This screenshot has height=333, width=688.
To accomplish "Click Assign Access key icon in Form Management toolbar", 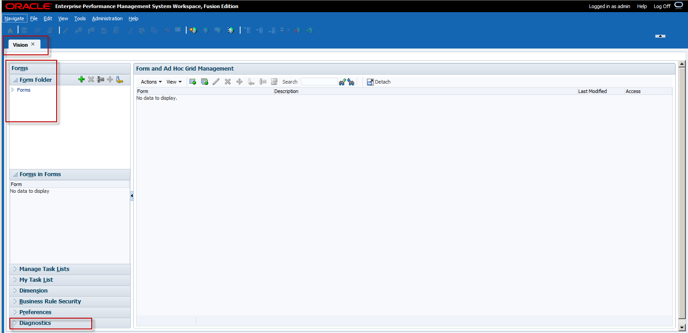I will [x=251, y=82].
